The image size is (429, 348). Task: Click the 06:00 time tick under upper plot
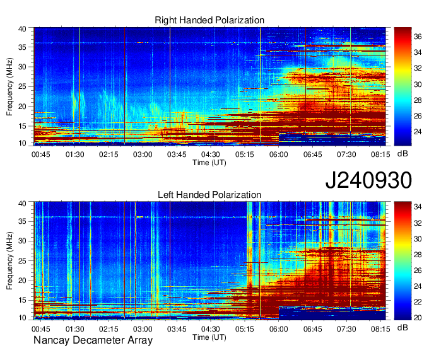[x=278, y=154]
